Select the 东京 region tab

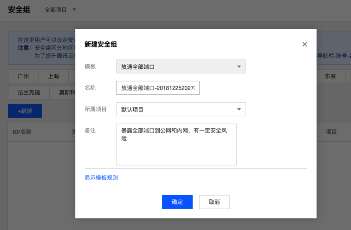pyautogui.click(x=331, y=76)
